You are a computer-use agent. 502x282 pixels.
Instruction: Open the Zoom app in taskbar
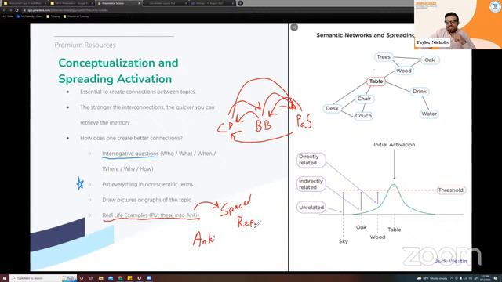149,278
